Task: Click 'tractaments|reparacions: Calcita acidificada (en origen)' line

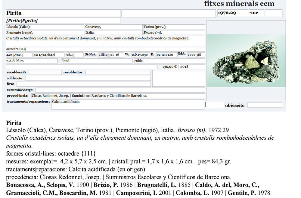Action: [x=76, y=169]
